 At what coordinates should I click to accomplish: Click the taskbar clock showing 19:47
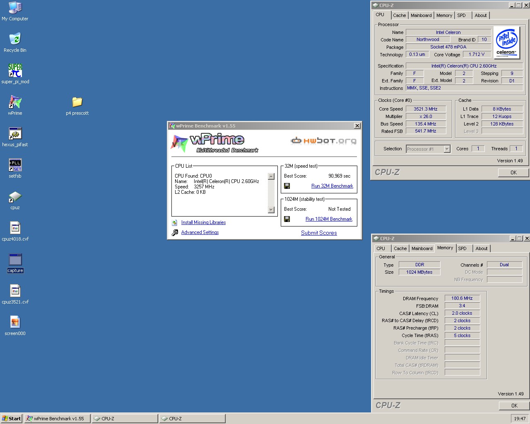520,419
